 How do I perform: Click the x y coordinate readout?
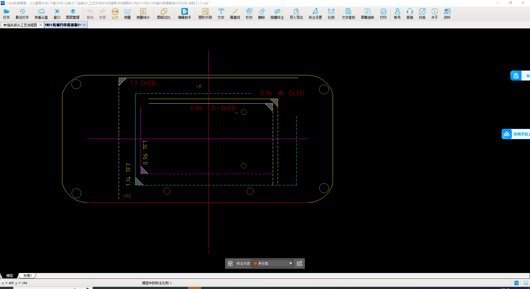point(15,283)
